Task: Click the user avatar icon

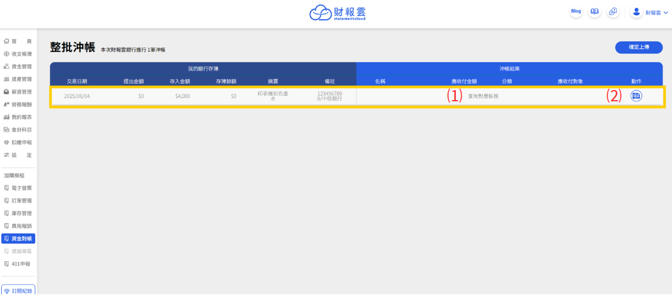Action: tap(636, 12)
